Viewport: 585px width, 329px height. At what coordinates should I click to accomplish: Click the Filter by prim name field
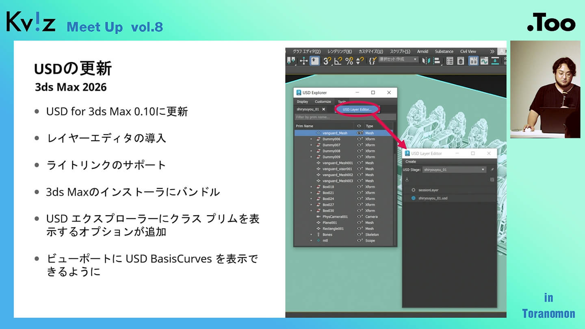[x=344, y=117]
